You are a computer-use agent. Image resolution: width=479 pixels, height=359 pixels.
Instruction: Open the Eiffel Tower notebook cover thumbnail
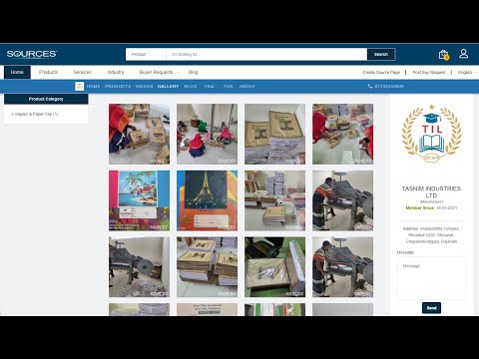pos(207,200)
